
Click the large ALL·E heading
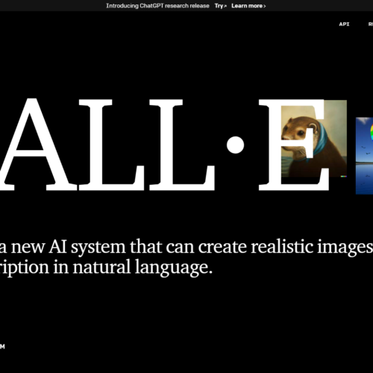(165, 145)
